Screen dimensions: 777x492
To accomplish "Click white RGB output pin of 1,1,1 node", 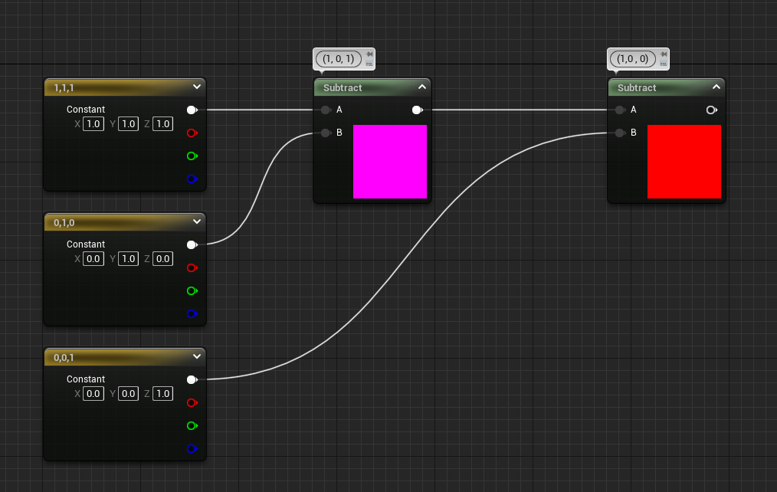I will [x=192, y=110].
